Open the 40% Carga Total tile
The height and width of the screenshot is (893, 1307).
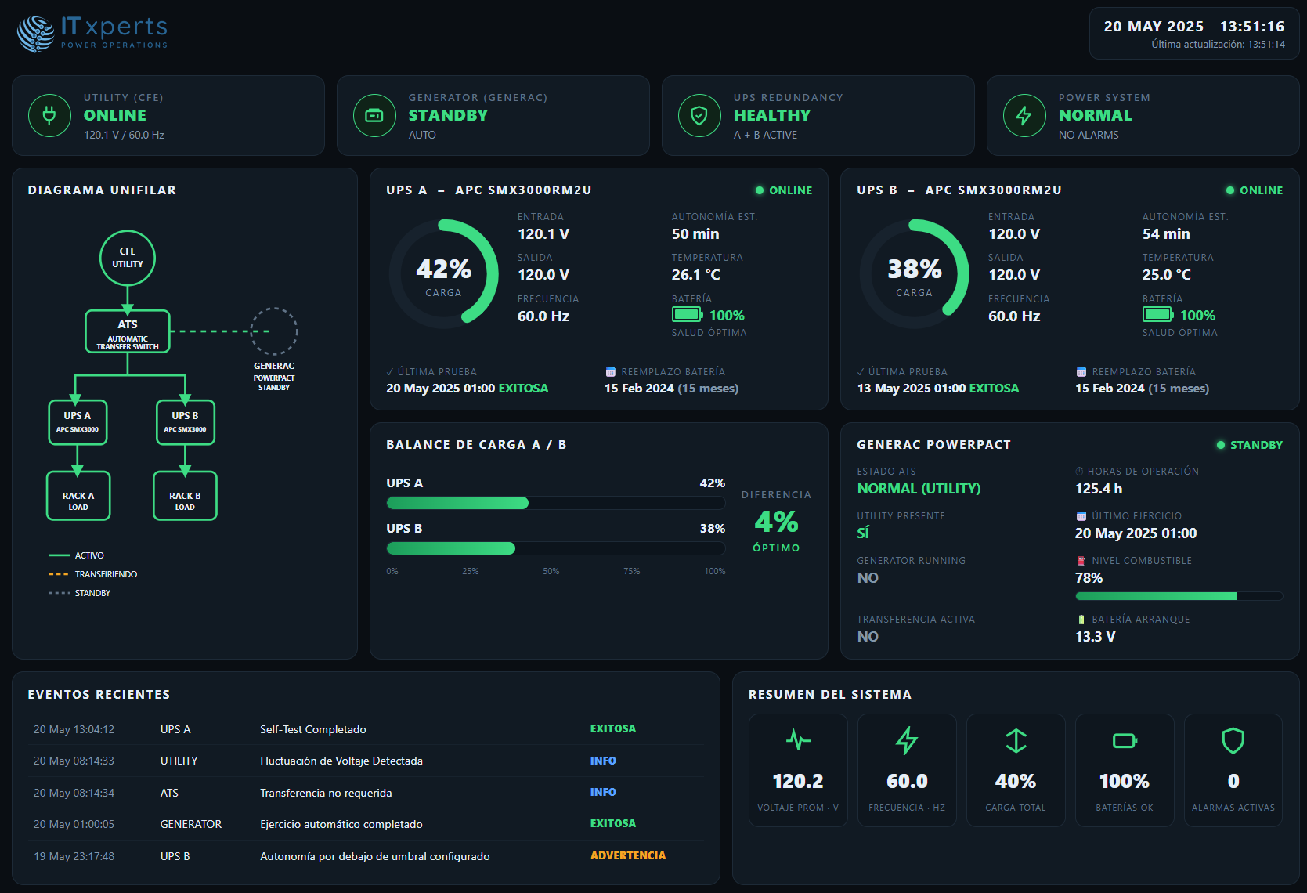pos(1016,770)
